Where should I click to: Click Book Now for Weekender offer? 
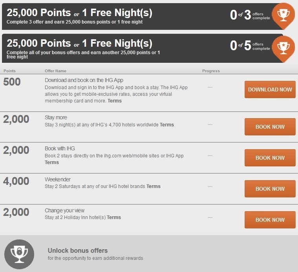pos(270,189)
